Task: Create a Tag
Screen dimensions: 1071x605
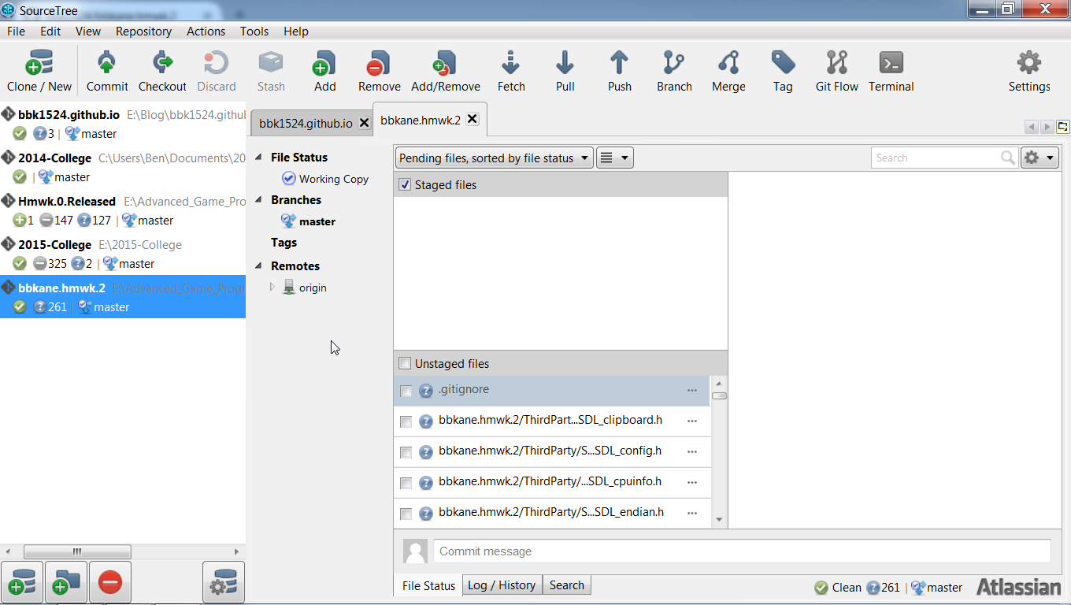Action: (782, 70)
